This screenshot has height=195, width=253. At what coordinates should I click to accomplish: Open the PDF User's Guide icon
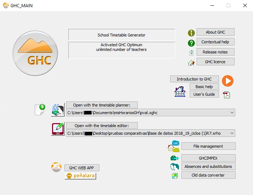226,95
